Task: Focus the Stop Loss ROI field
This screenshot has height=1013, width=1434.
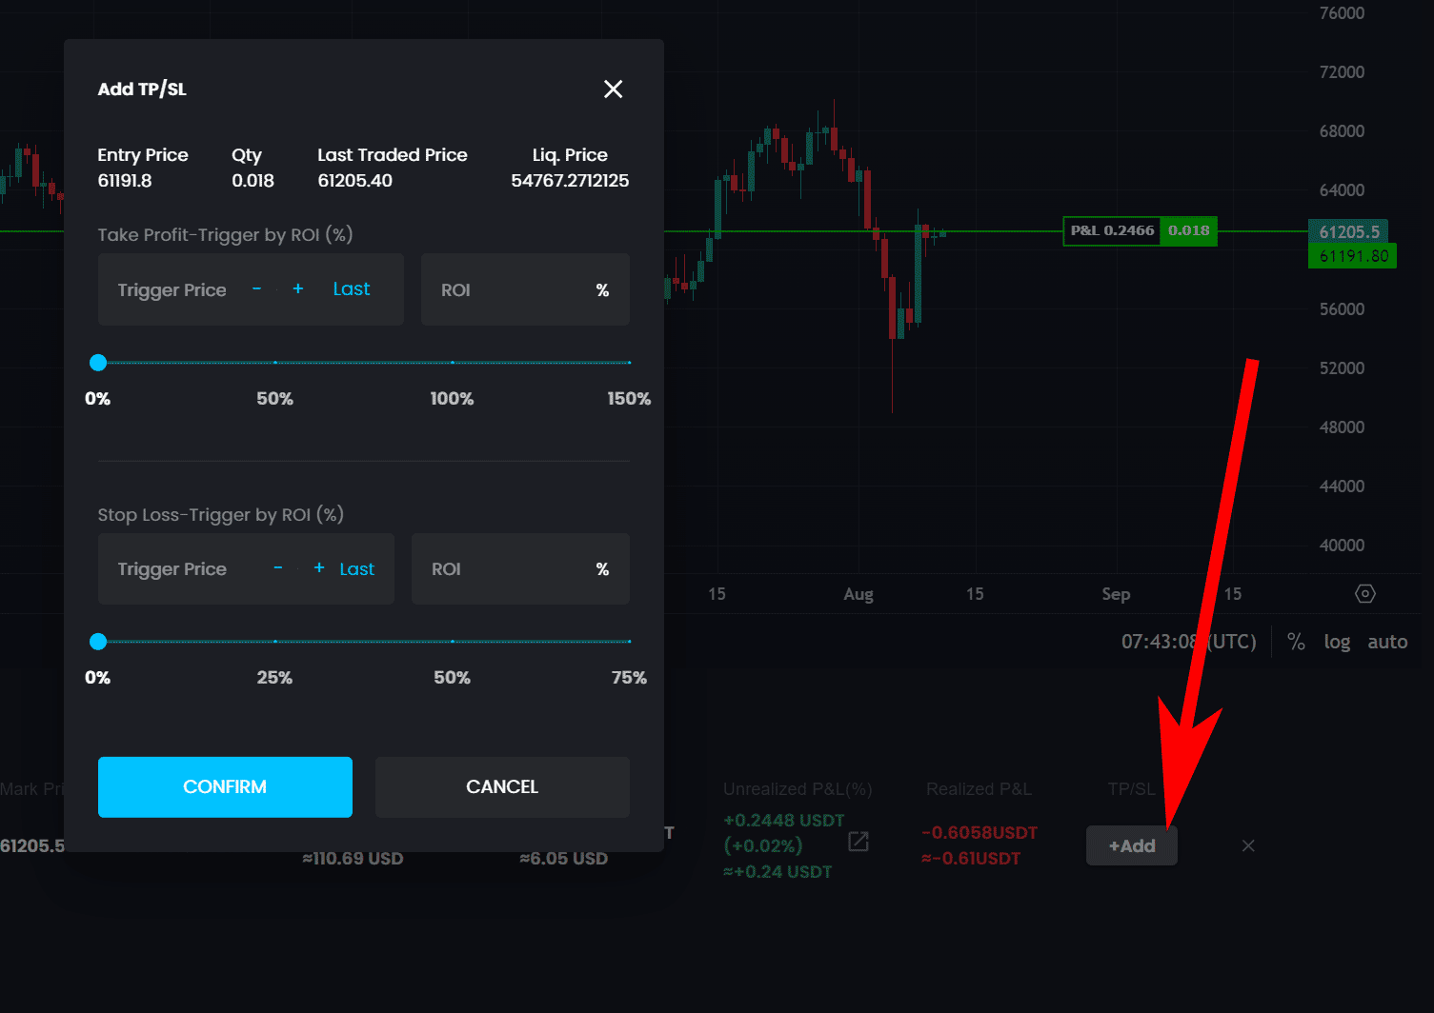Action: click(x=520, y=568)
